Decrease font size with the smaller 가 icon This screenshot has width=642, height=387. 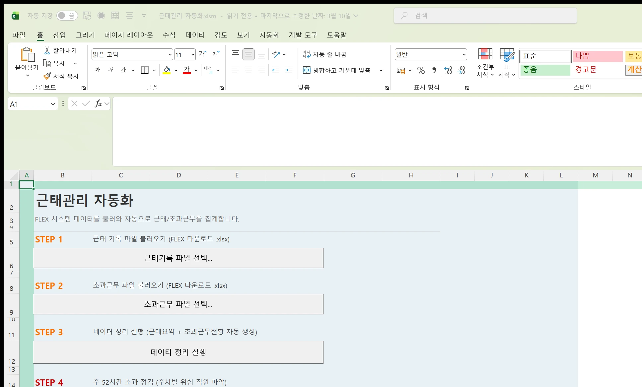pos(216,54)
